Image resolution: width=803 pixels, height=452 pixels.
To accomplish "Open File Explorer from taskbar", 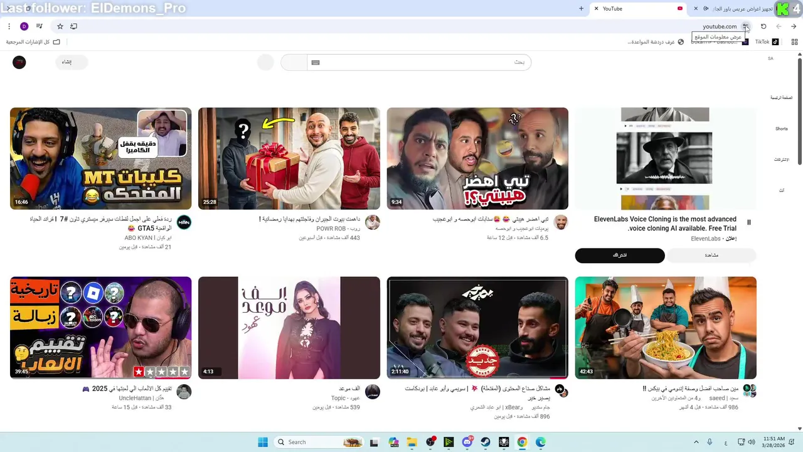I will (412, 442).
